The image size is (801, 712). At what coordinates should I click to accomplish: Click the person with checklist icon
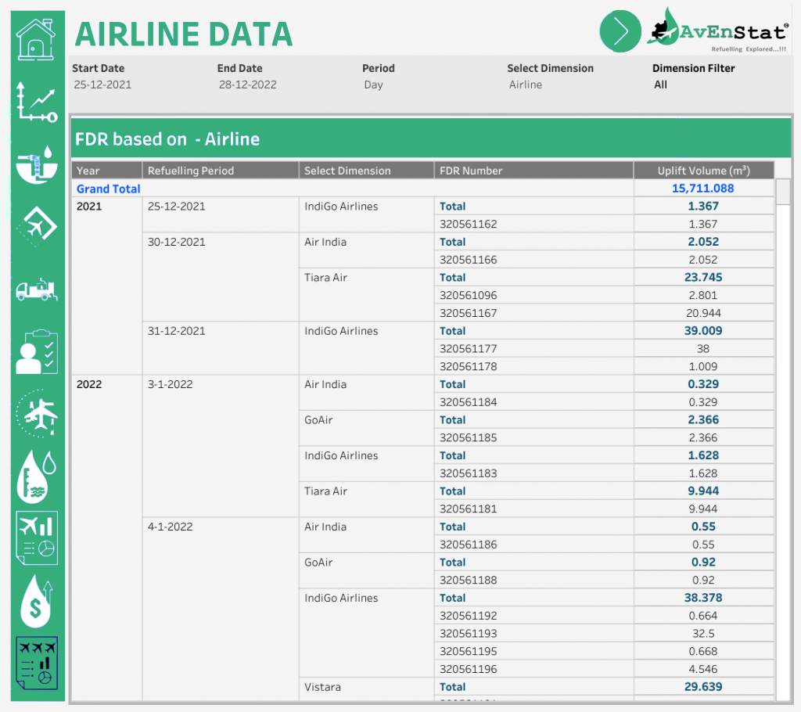coord(37,352)
